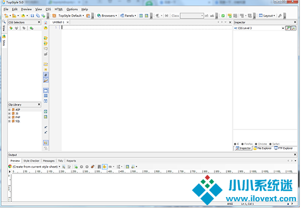The height and width of the screenshot is (208, 301).
Task: Click the horizontal ruler in Preview pane
Action: point(154,172)
